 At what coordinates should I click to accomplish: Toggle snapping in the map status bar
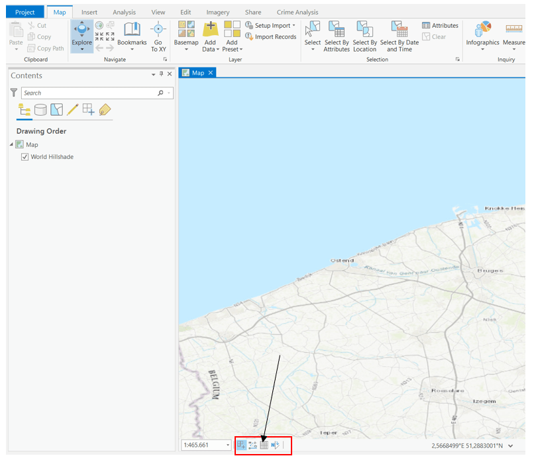(x=241, y=445)
